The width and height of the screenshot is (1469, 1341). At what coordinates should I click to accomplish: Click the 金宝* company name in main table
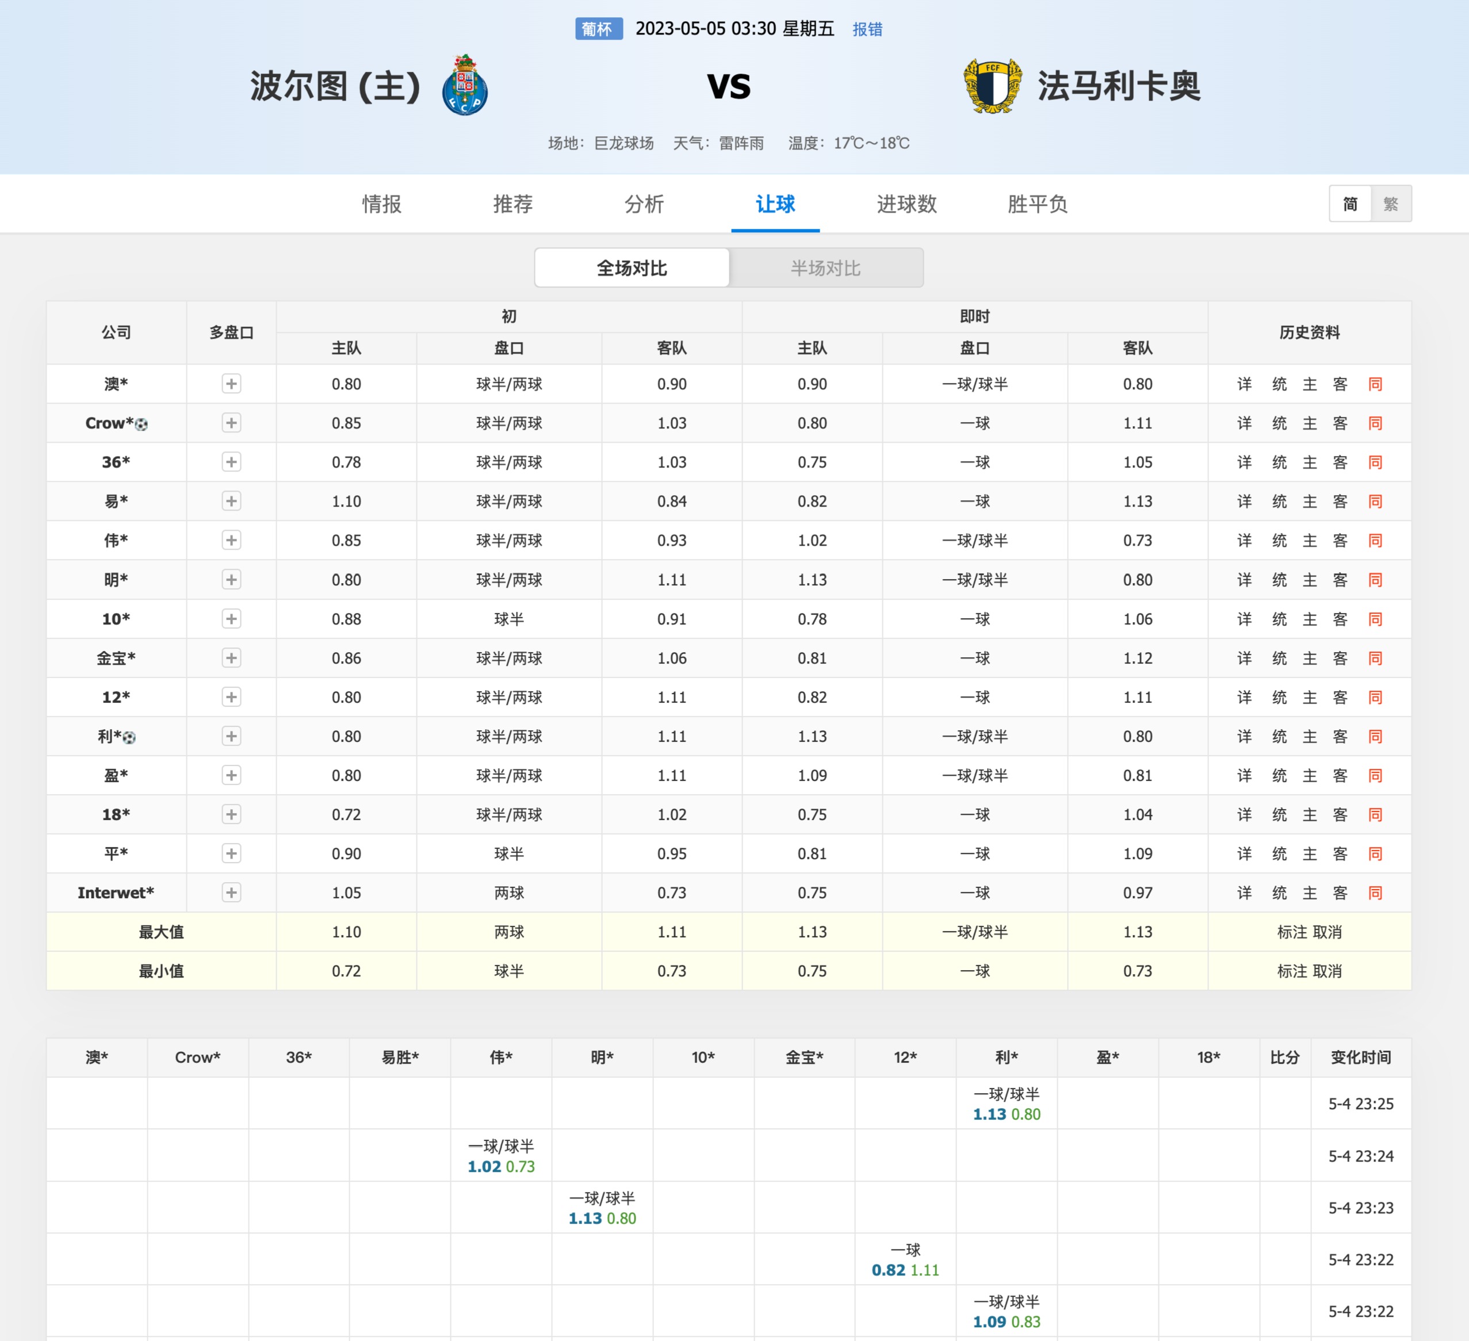(x=116, y=658)
